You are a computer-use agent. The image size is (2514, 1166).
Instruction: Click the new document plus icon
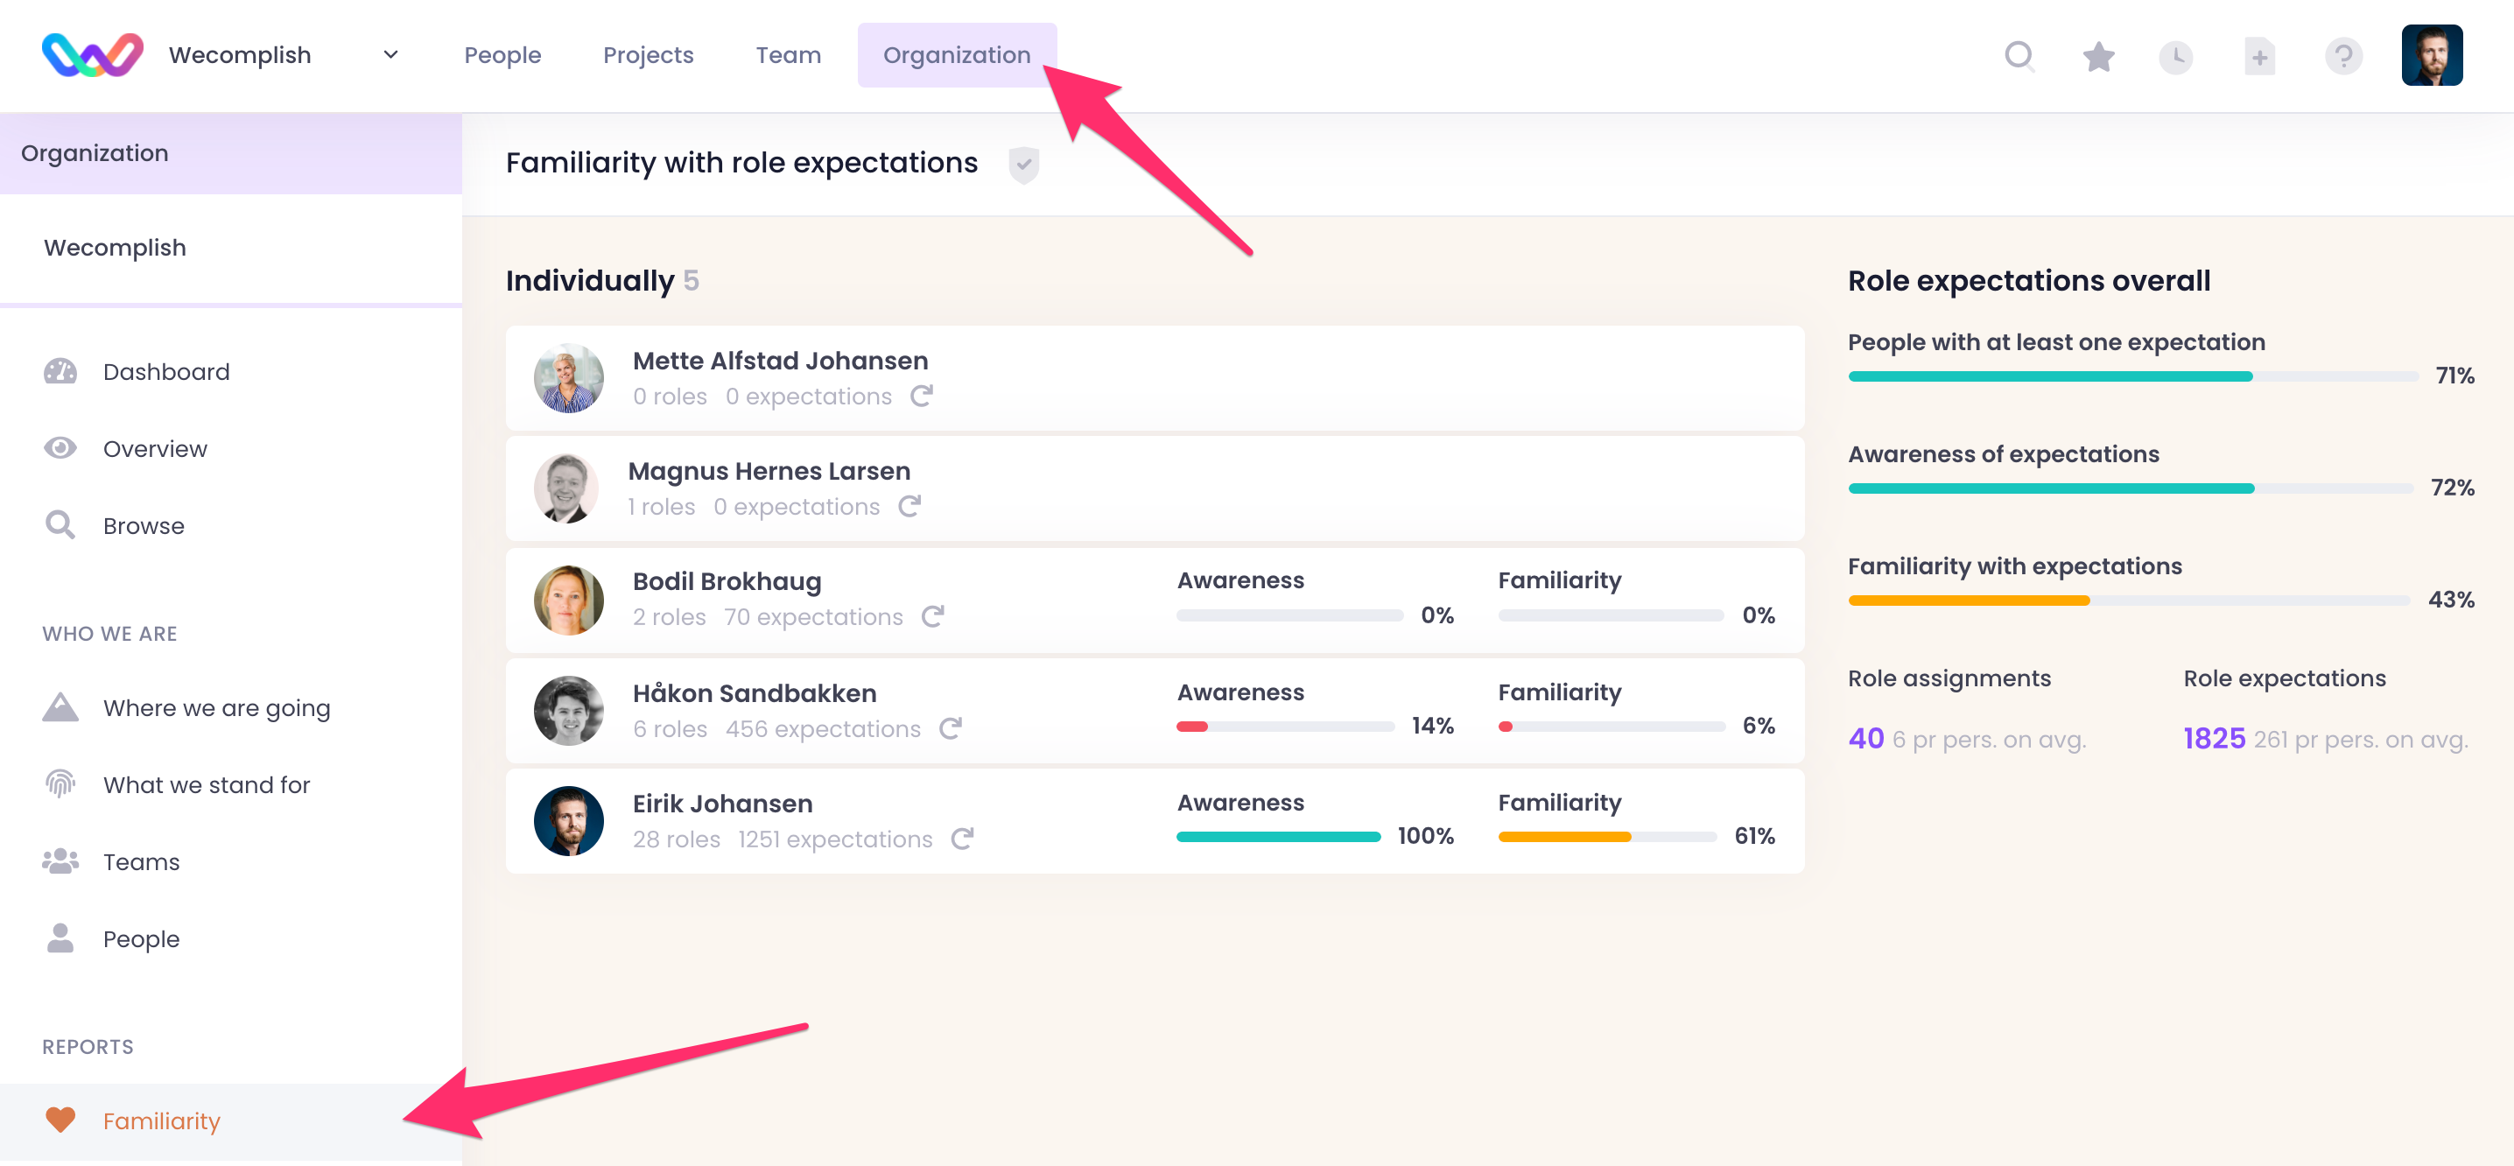2259,56
